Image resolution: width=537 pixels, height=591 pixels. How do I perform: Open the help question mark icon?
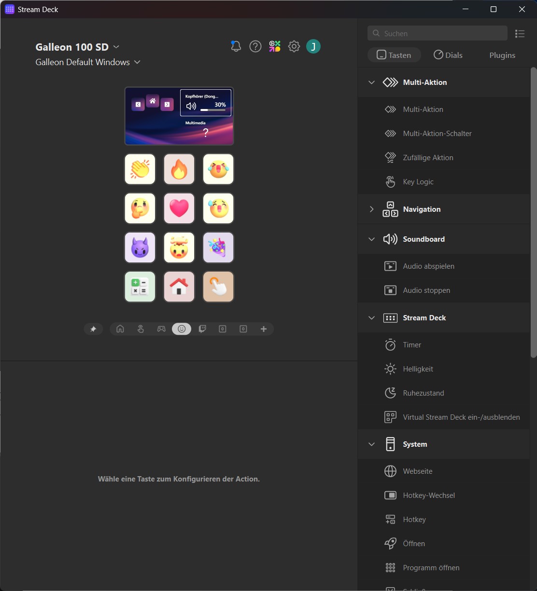click(255, 46)
